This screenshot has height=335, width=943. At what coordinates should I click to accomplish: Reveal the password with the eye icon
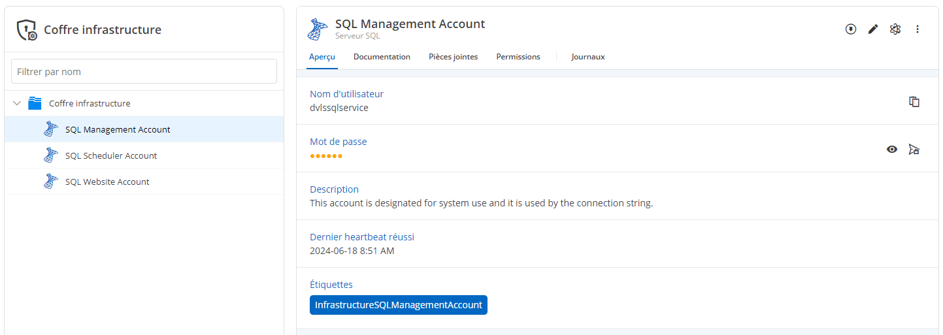tap(892, 150)
